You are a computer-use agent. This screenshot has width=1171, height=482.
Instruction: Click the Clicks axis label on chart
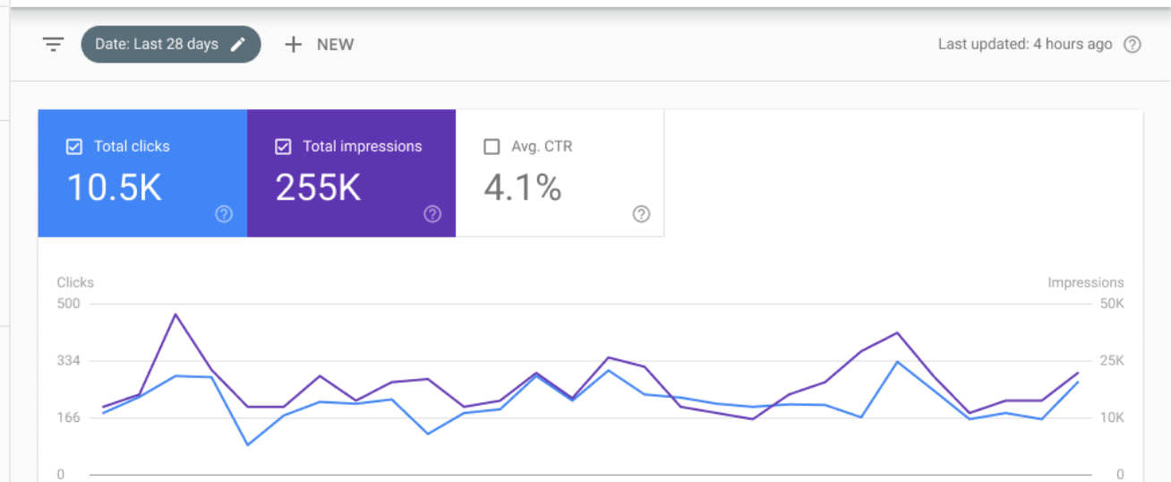tap(75, 282)
